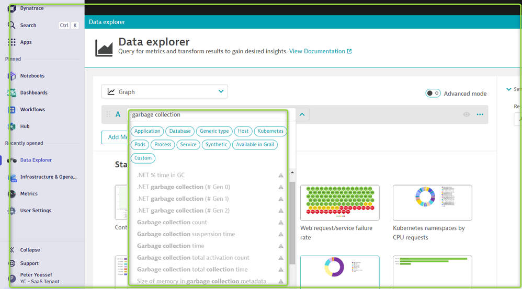
Task: Collapse the metric selector chevron
Action: pyautogui.click(x=302, y=114)
